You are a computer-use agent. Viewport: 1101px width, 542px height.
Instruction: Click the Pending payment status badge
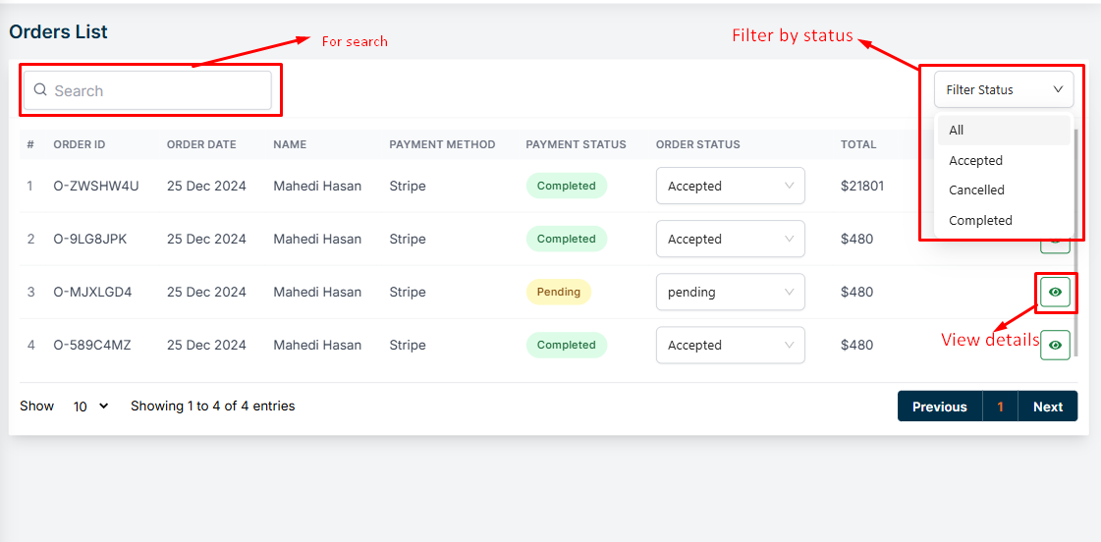pyautogui.click(x=558, y=292)
